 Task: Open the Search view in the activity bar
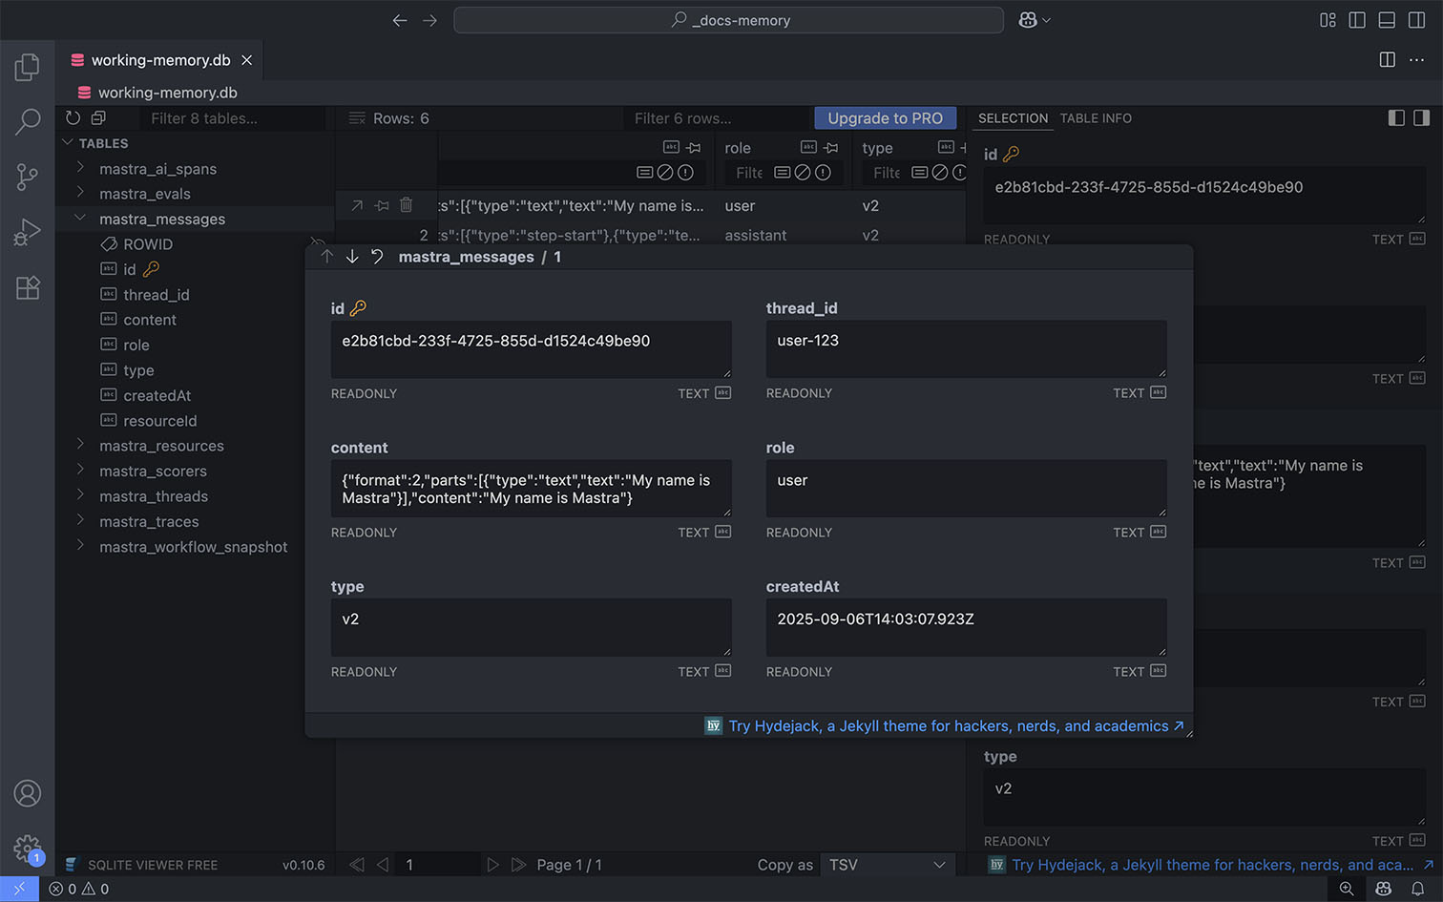(28, 121)
